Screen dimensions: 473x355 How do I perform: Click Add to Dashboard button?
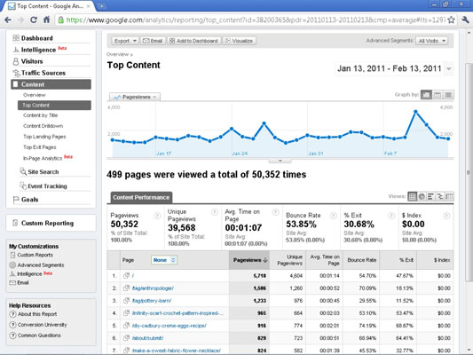(x=194, y=41)
